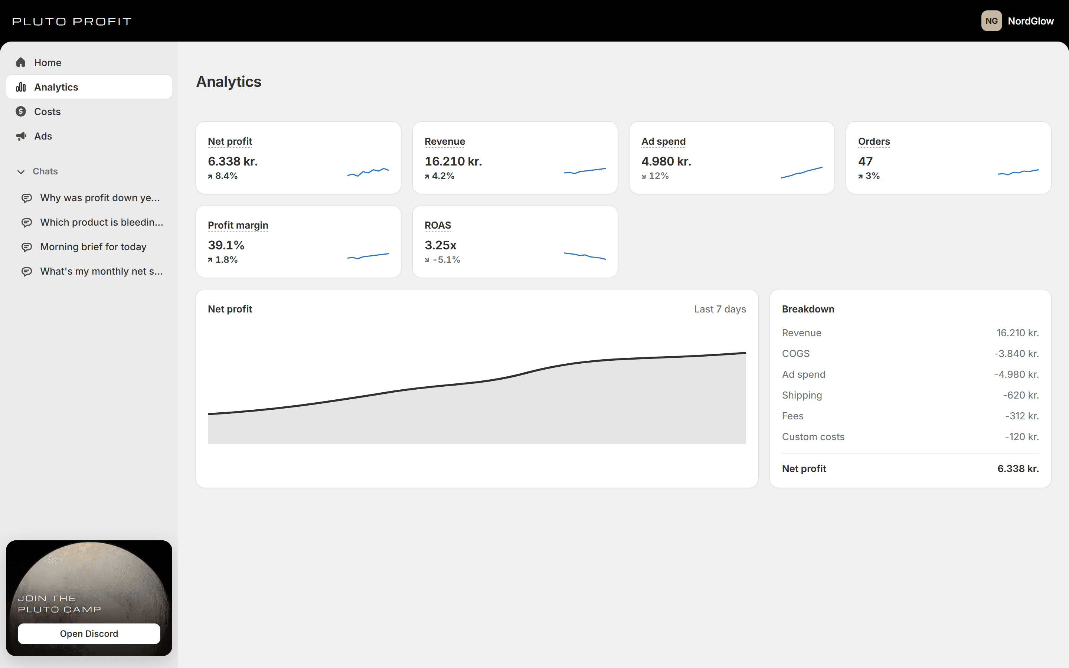Click chat bubble icon for 'What's my monthly net'

26,271
